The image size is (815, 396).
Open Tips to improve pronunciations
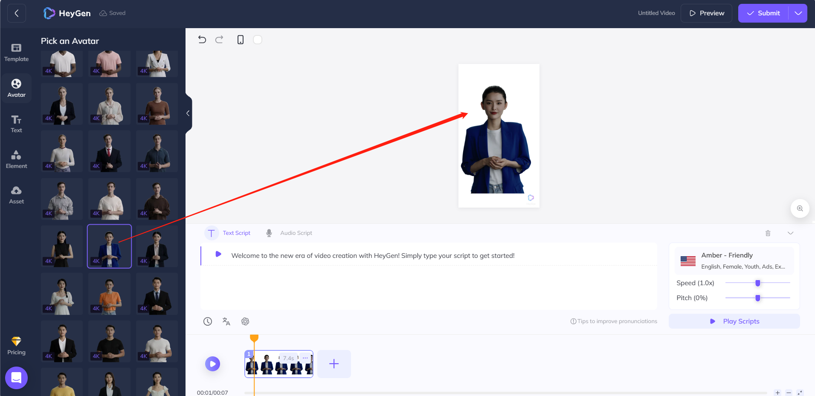pos(614,321)
